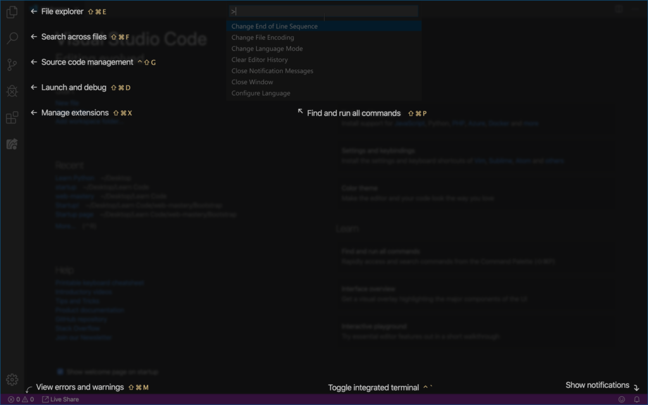Viewport: 648px width, 405px height.
Task: Open the File Explorer activity bar icon
Action: tap(12, 12)
